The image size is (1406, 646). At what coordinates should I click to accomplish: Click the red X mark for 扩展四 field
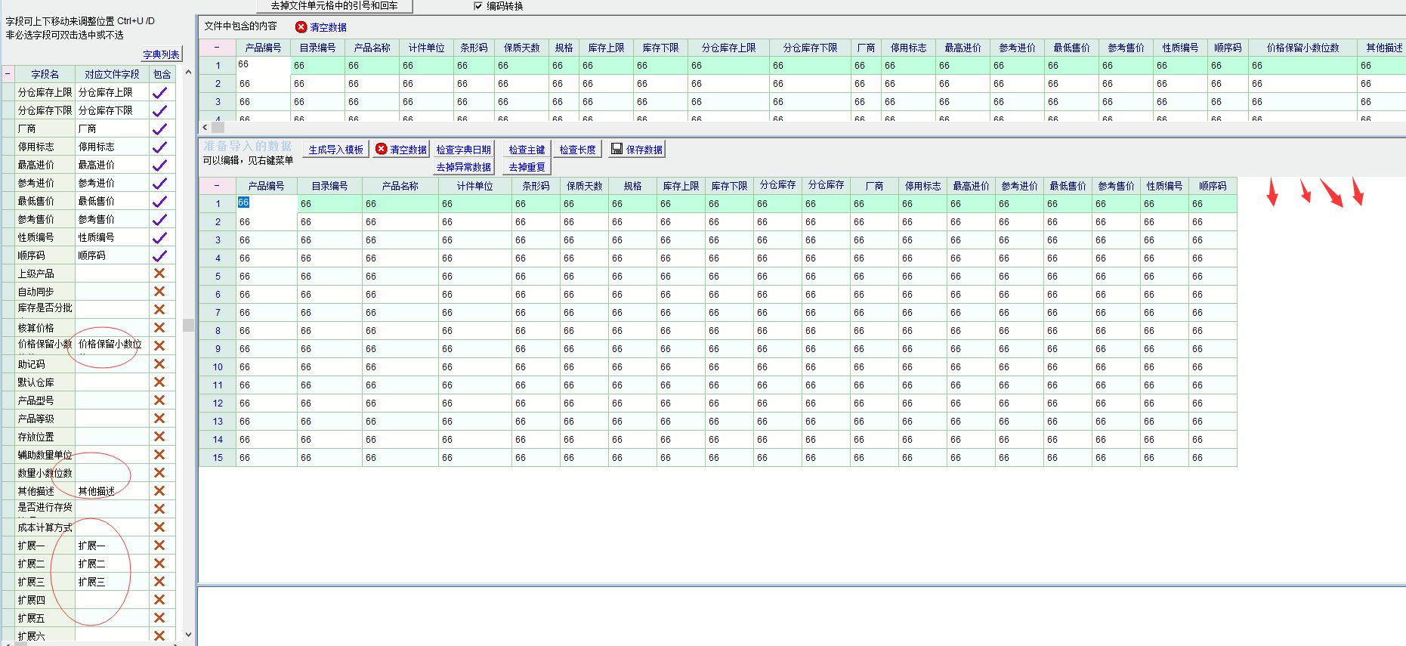tap(159, 600)
